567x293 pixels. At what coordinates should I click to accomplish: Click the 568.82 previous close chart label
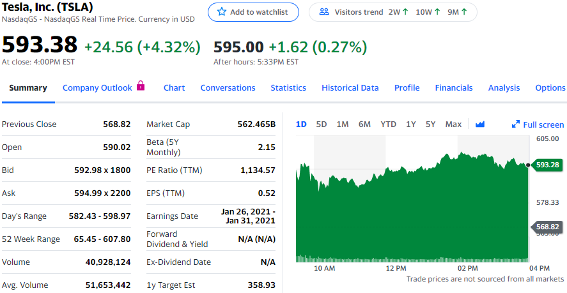tap(548, 227)
